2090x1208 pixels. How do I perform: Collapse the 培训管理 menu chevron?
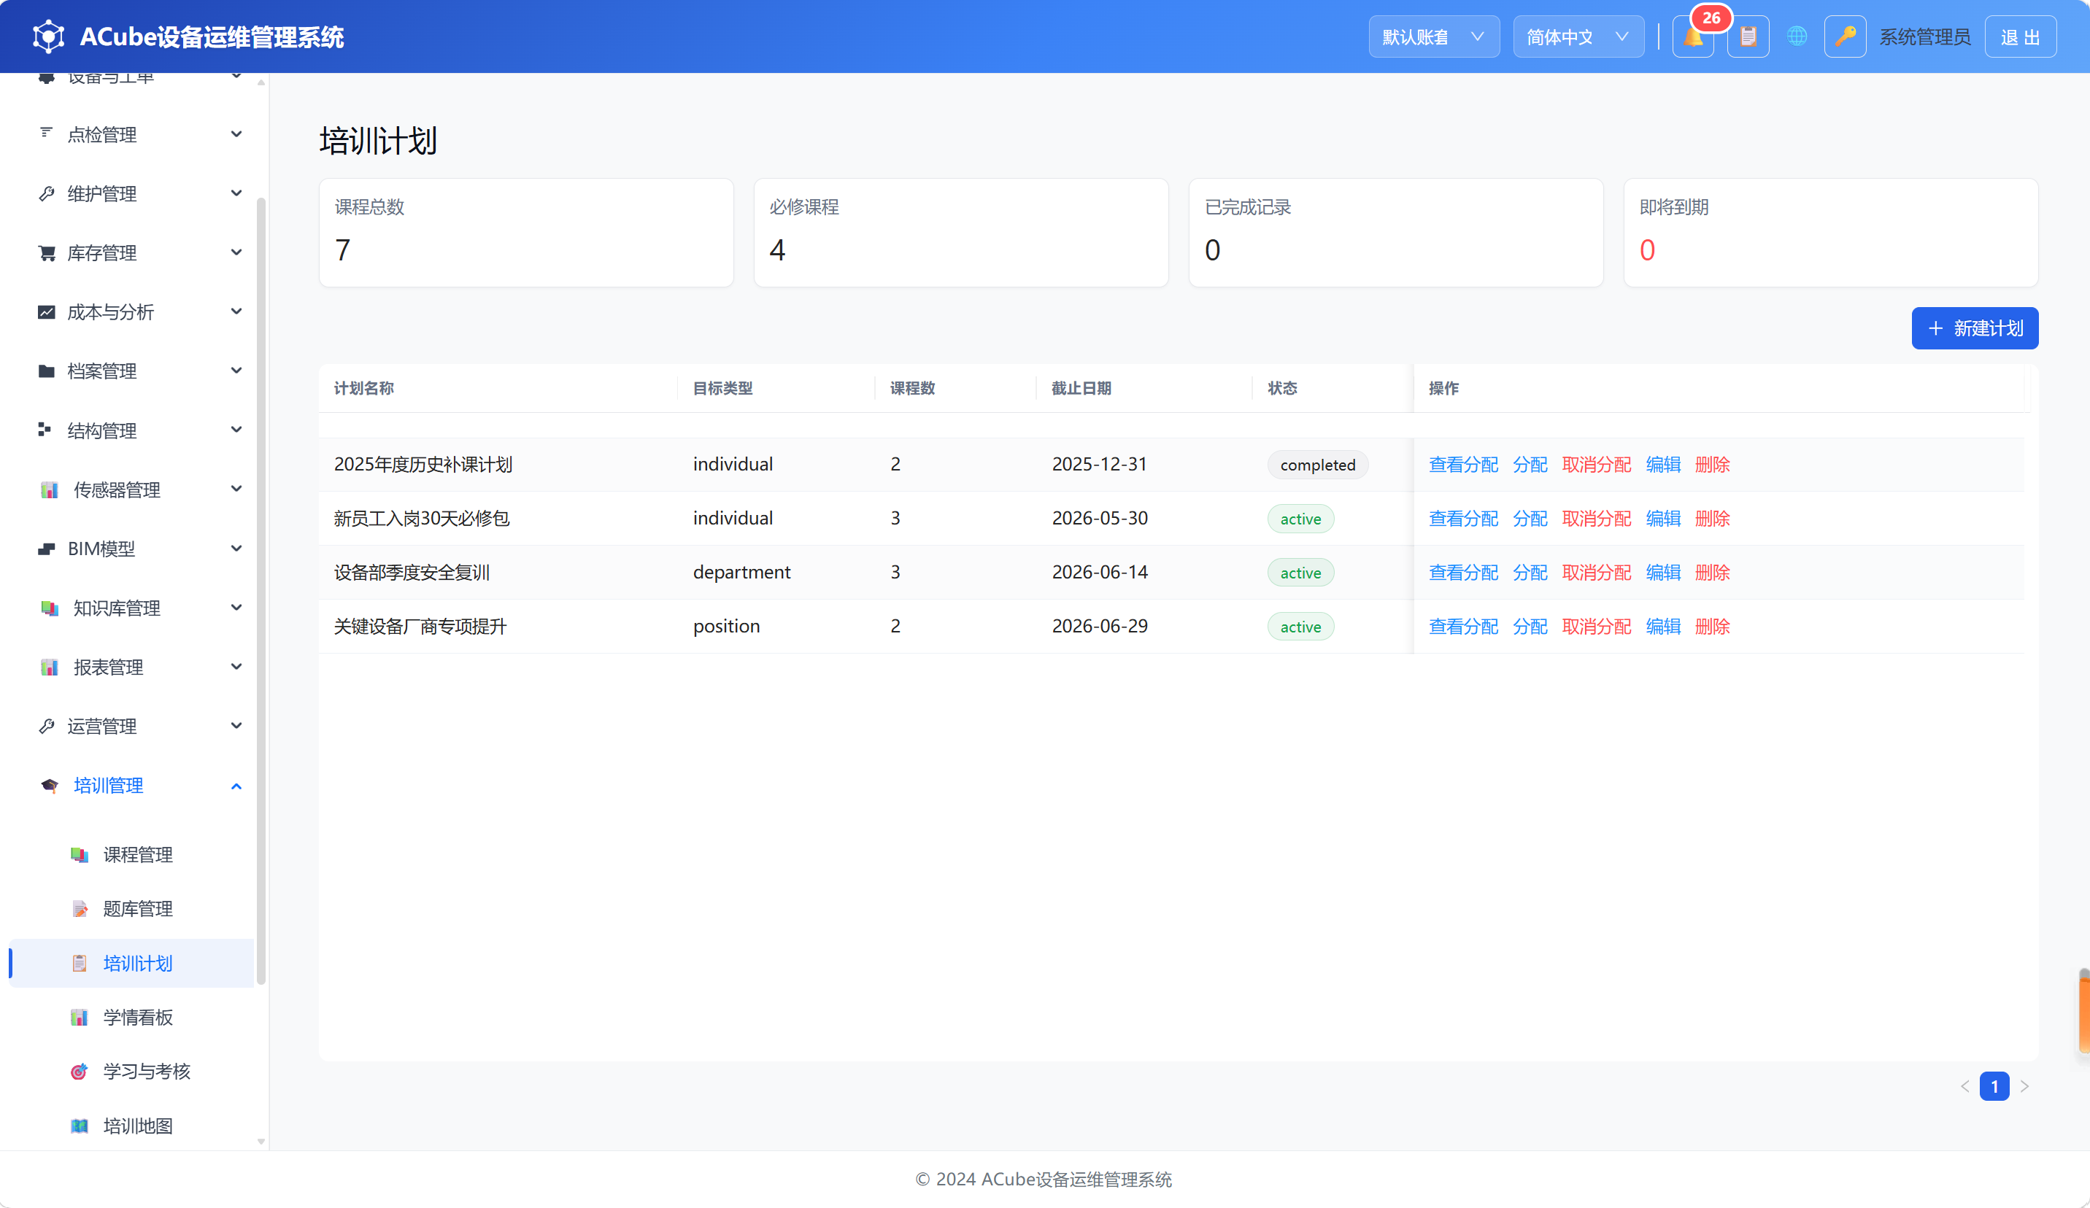coord(236,786)
